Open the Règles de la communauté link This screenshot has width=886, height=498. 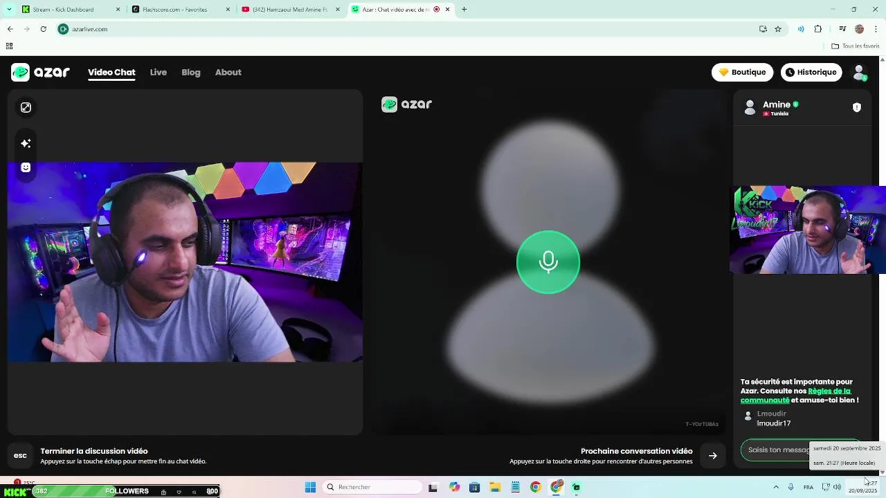coord(796,396)
